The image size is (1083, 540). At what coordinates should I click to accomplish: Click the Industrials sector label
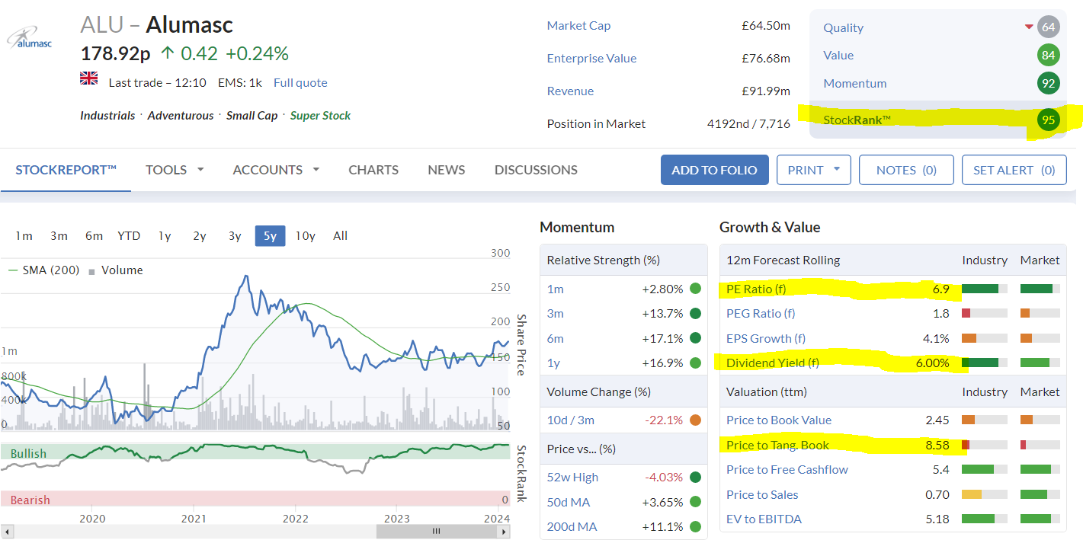click(x=107, y=116)
